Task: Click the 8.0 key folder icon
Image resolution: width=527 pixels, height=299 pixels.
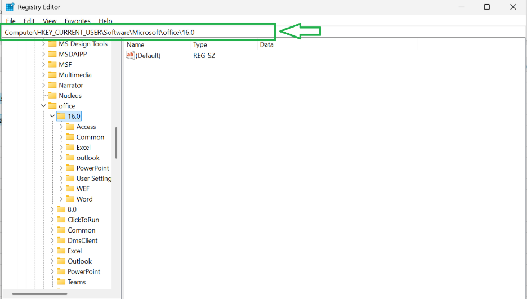Action: pos(61,209)
